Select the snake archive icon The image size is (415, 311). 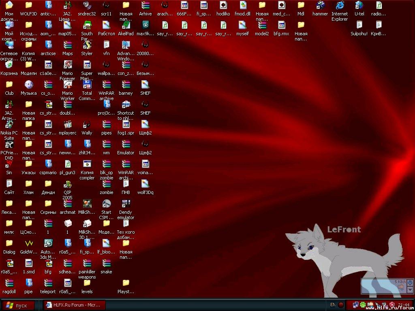tap(107, 263)
